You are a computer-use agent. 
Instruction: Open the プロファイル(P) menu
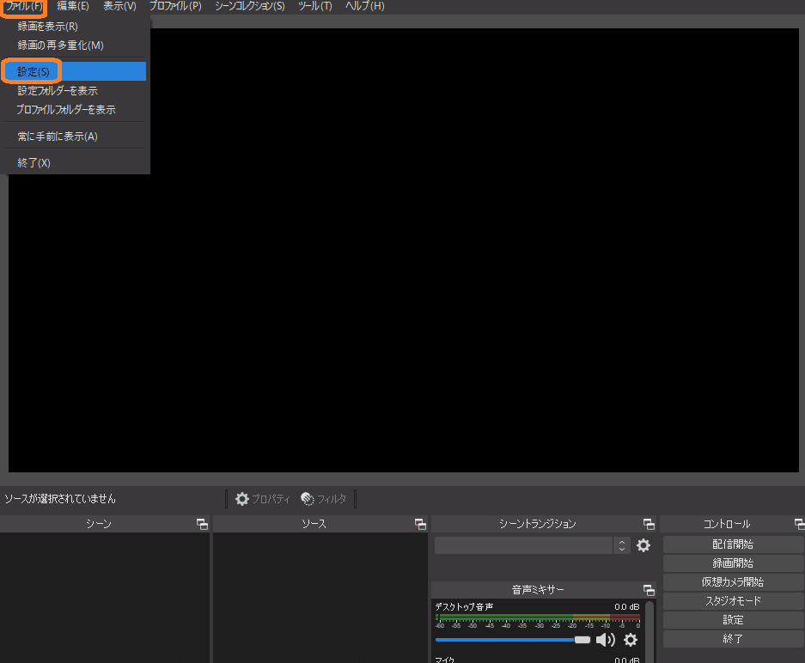[175, 6]
